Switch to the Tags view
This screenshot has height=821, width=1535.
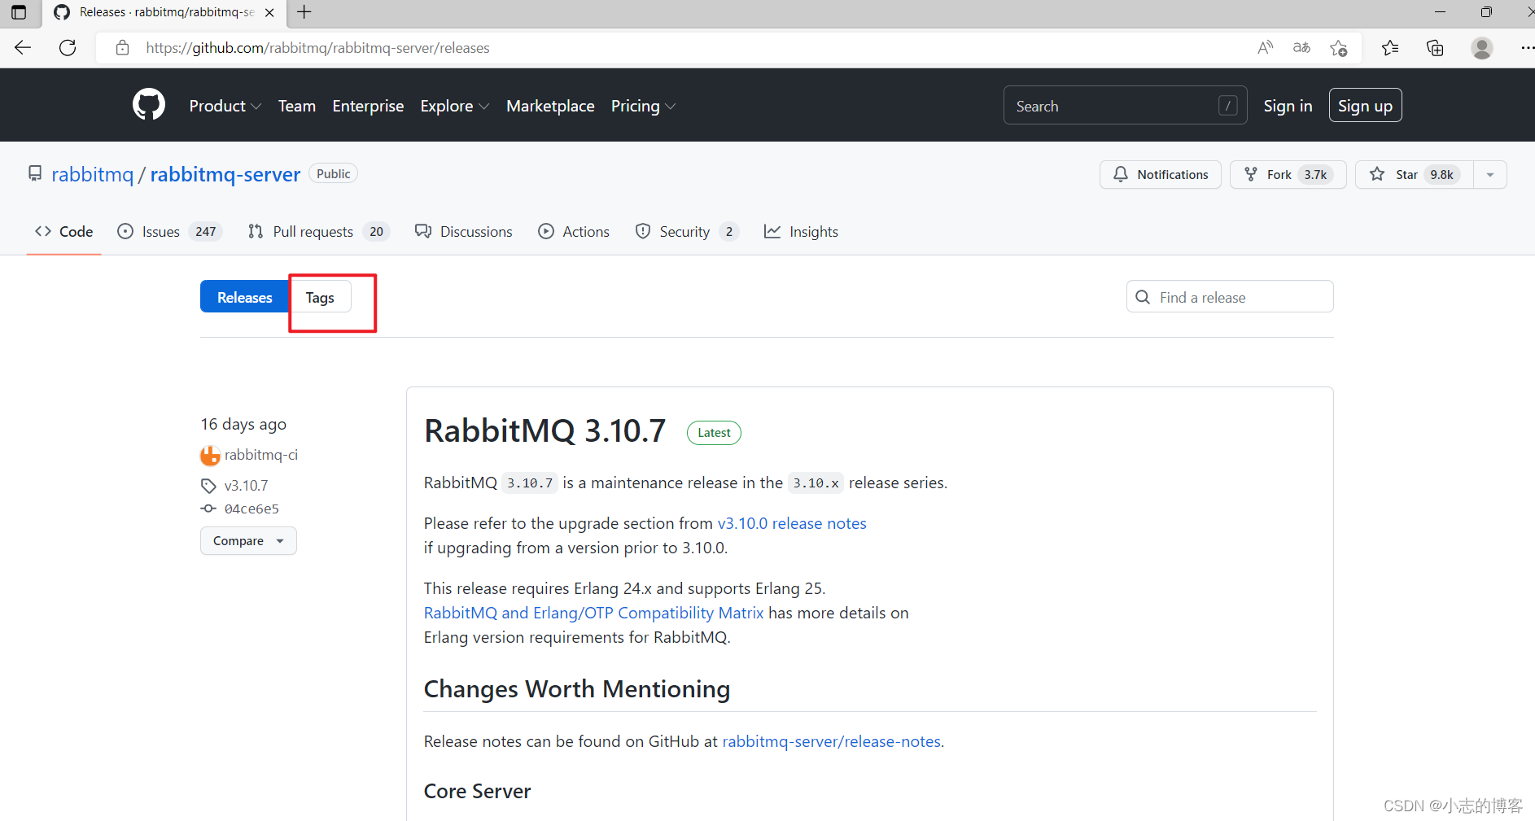[x=320, y=297]
